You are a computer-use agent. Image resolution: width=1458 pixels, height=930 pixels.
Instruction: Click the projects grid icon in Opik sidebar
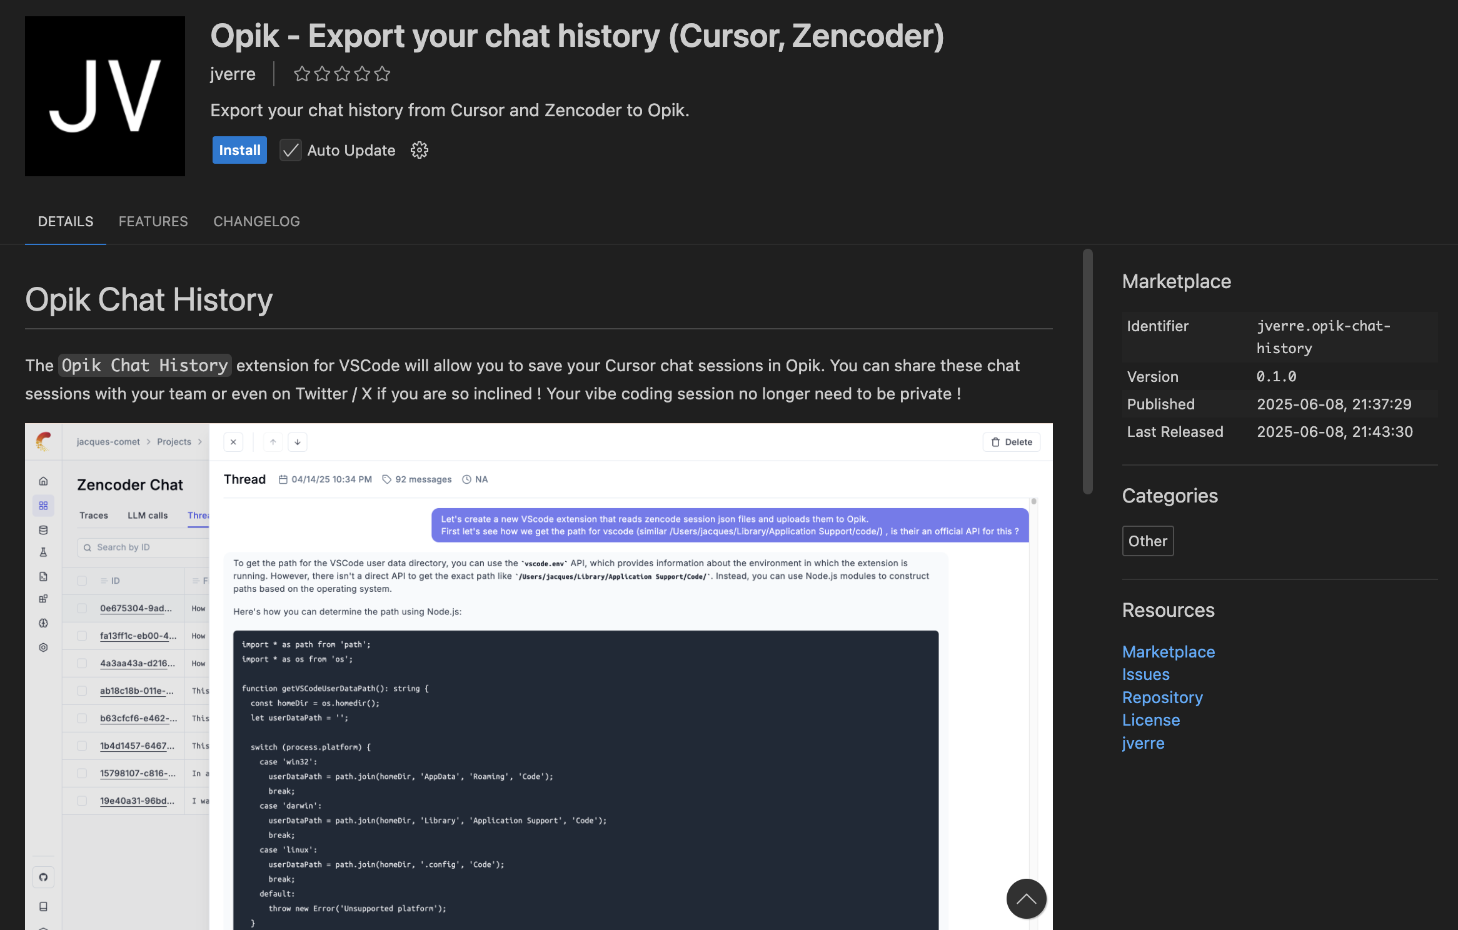pos(43,505)
